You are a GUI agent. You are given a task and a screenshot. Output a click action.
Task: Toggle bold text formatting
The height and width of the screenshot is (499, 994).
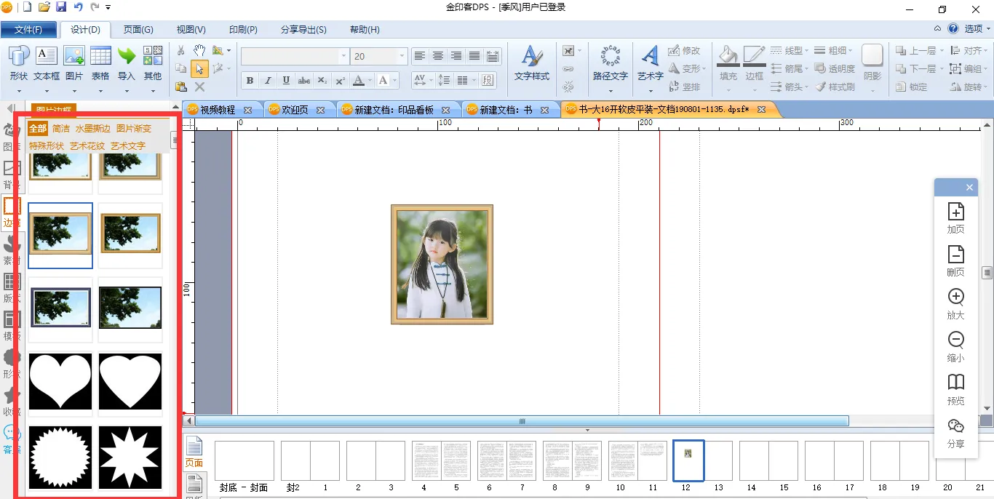pos(250,81)
